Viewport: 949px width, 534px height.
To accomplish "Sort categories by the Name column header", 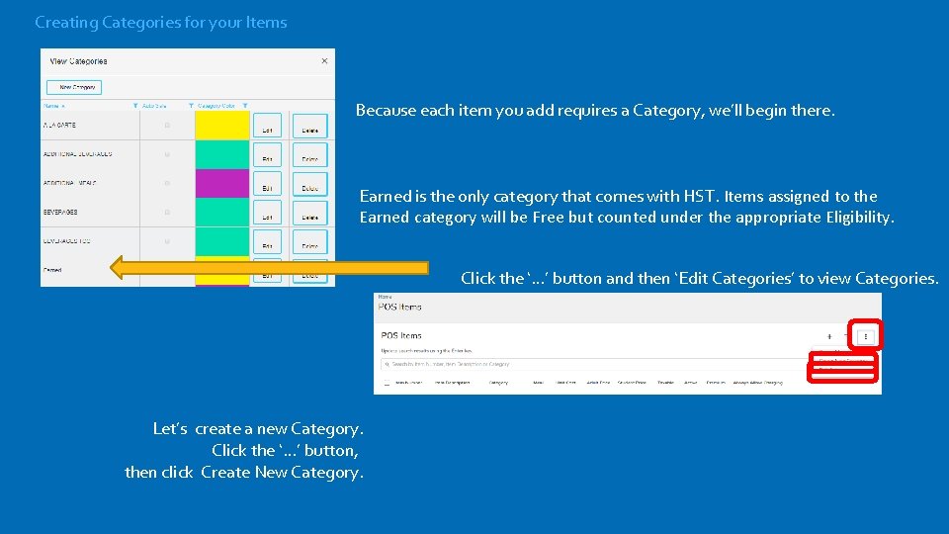I will [x=50, y=106].
